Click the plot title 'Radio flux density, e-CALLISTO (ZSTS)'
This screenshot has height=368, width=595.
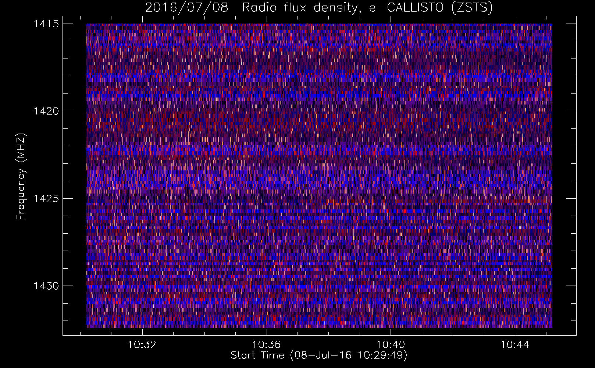[x=367, y=7]
